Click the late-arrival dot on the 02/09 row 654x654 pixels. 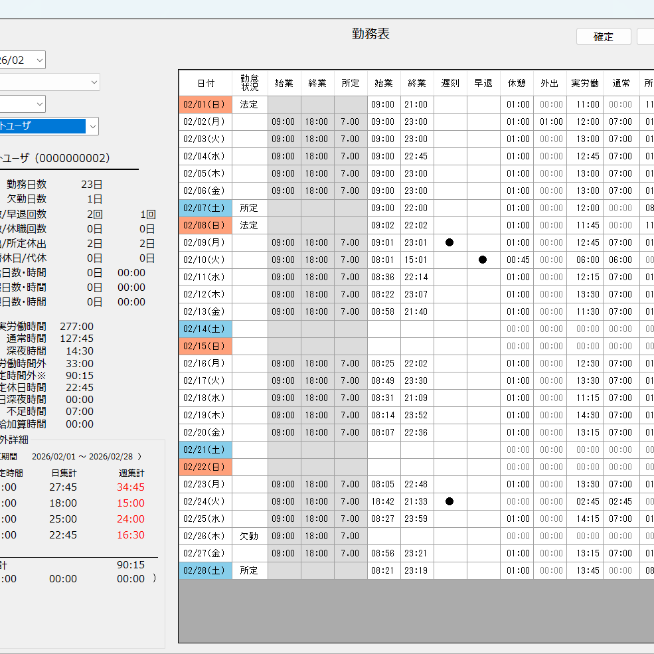[x=450, y=242]
